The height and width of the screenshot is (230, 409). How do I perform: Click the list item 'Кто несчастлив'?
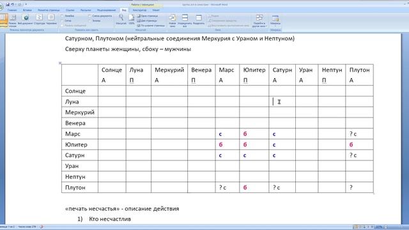110,219
